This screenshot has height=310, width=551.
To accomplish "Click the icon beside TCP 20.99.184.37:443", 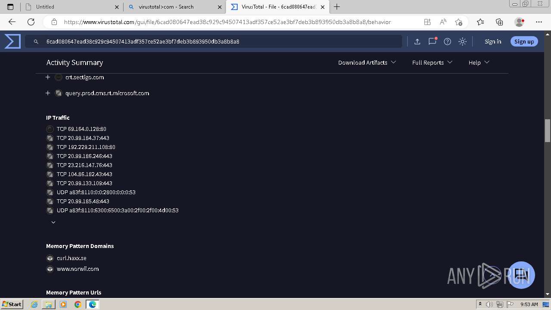I will point(50,138).
